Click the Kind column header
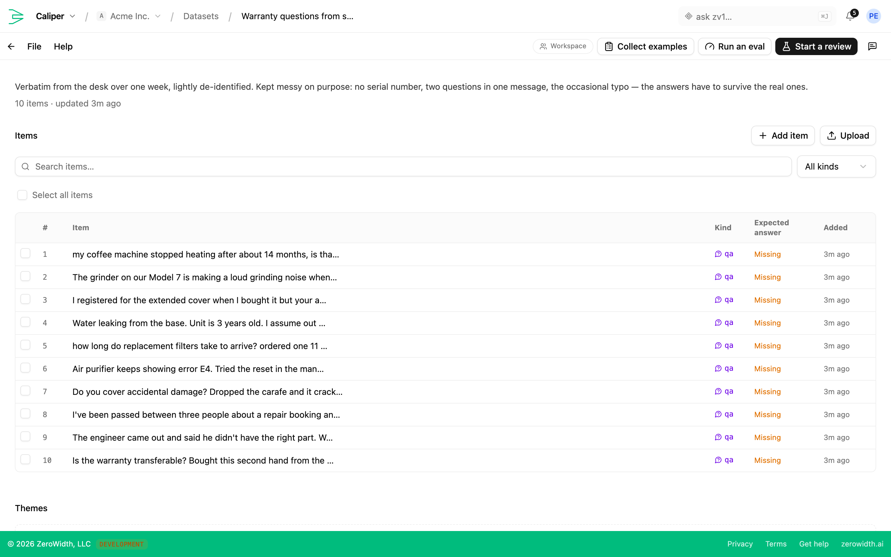This screenshot has width=891, height=557. [723, 228]
